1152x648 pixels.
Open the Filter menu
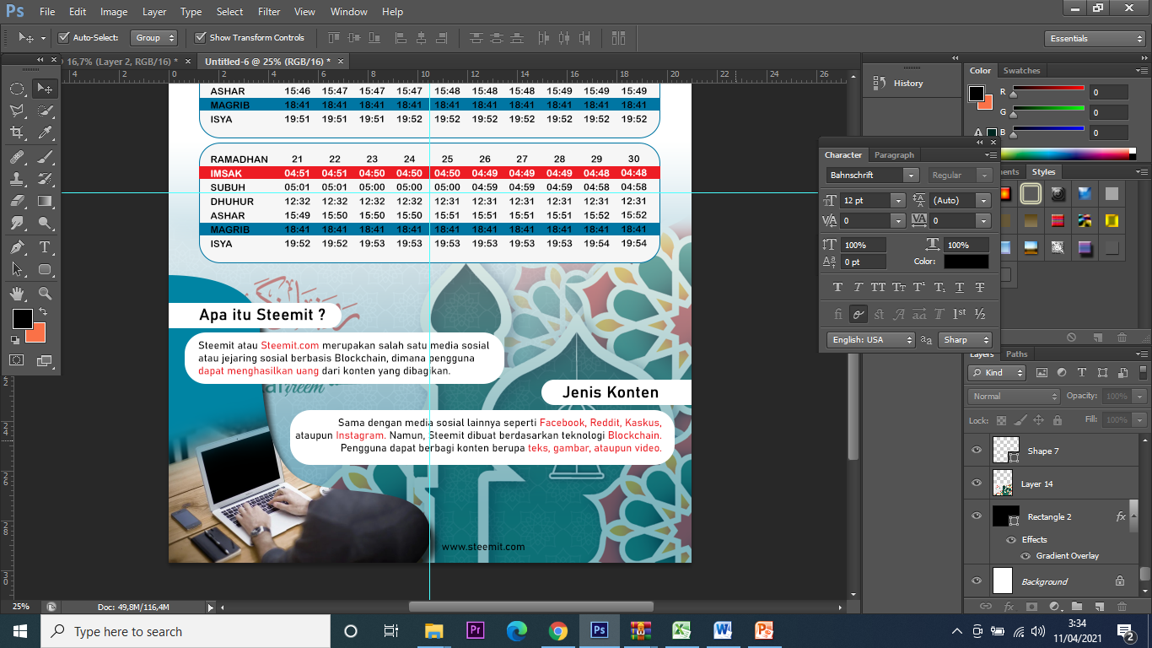(x=269, y=12)
